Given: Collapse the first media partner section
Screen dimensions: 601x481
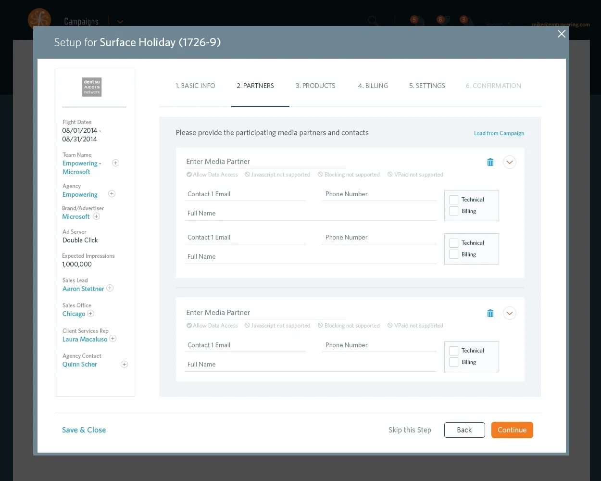Looking at the screenshot, I should tap(510, 162).
